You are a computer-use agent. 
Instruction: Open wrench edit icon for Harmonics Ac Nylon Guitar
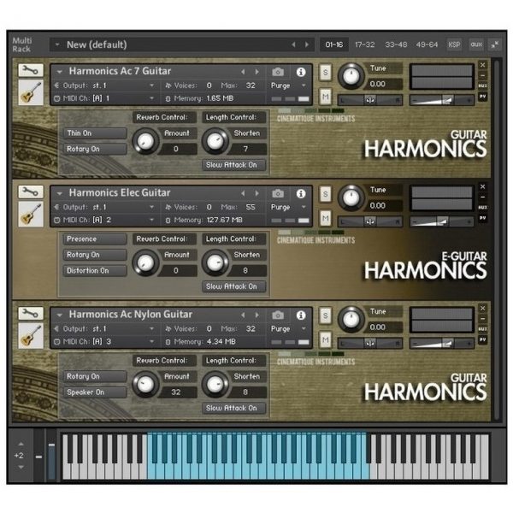31,314
